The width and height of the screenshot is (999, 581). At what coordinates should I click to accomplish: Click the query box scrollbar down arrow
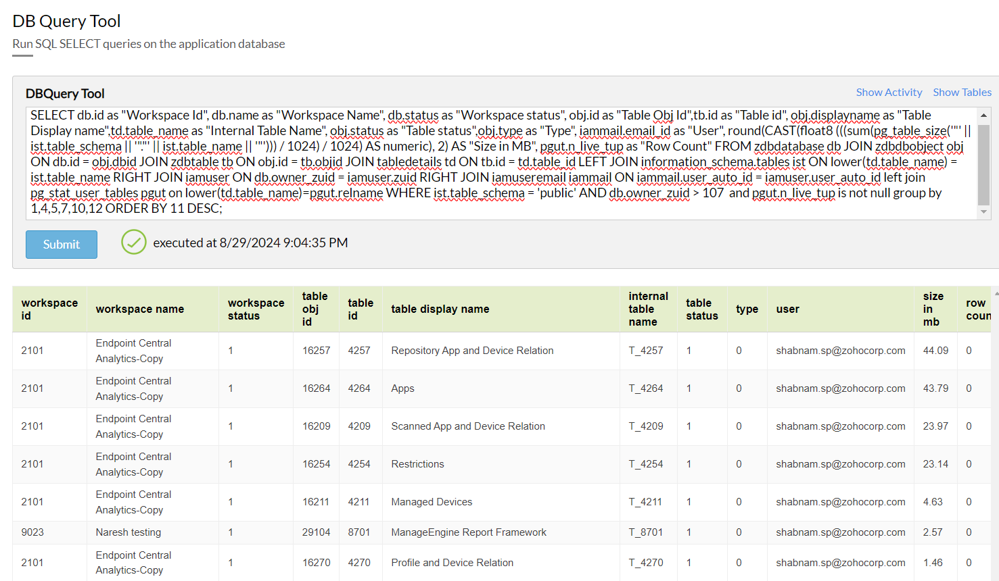pyautogui.click(x=984, y=212)
